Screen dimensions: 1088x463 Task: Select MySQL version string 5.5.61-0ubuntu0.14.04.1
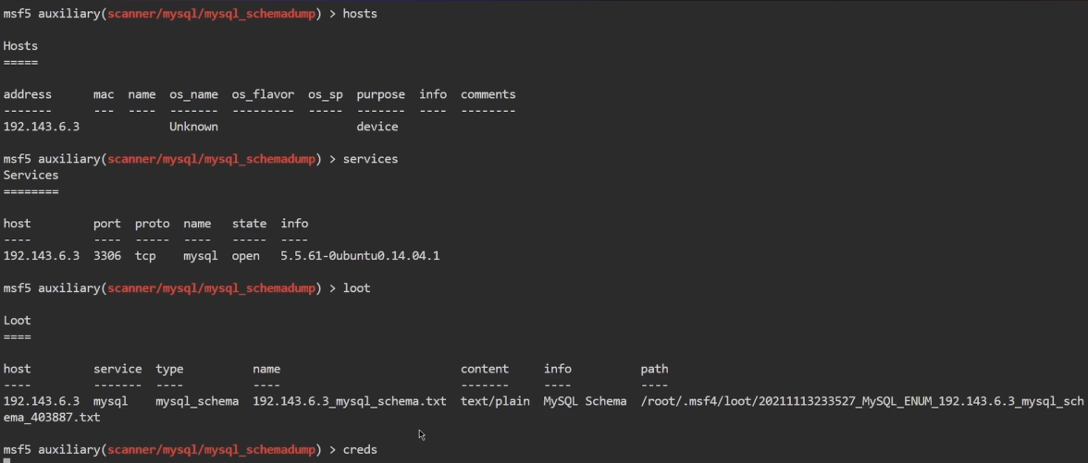[360, 256]
